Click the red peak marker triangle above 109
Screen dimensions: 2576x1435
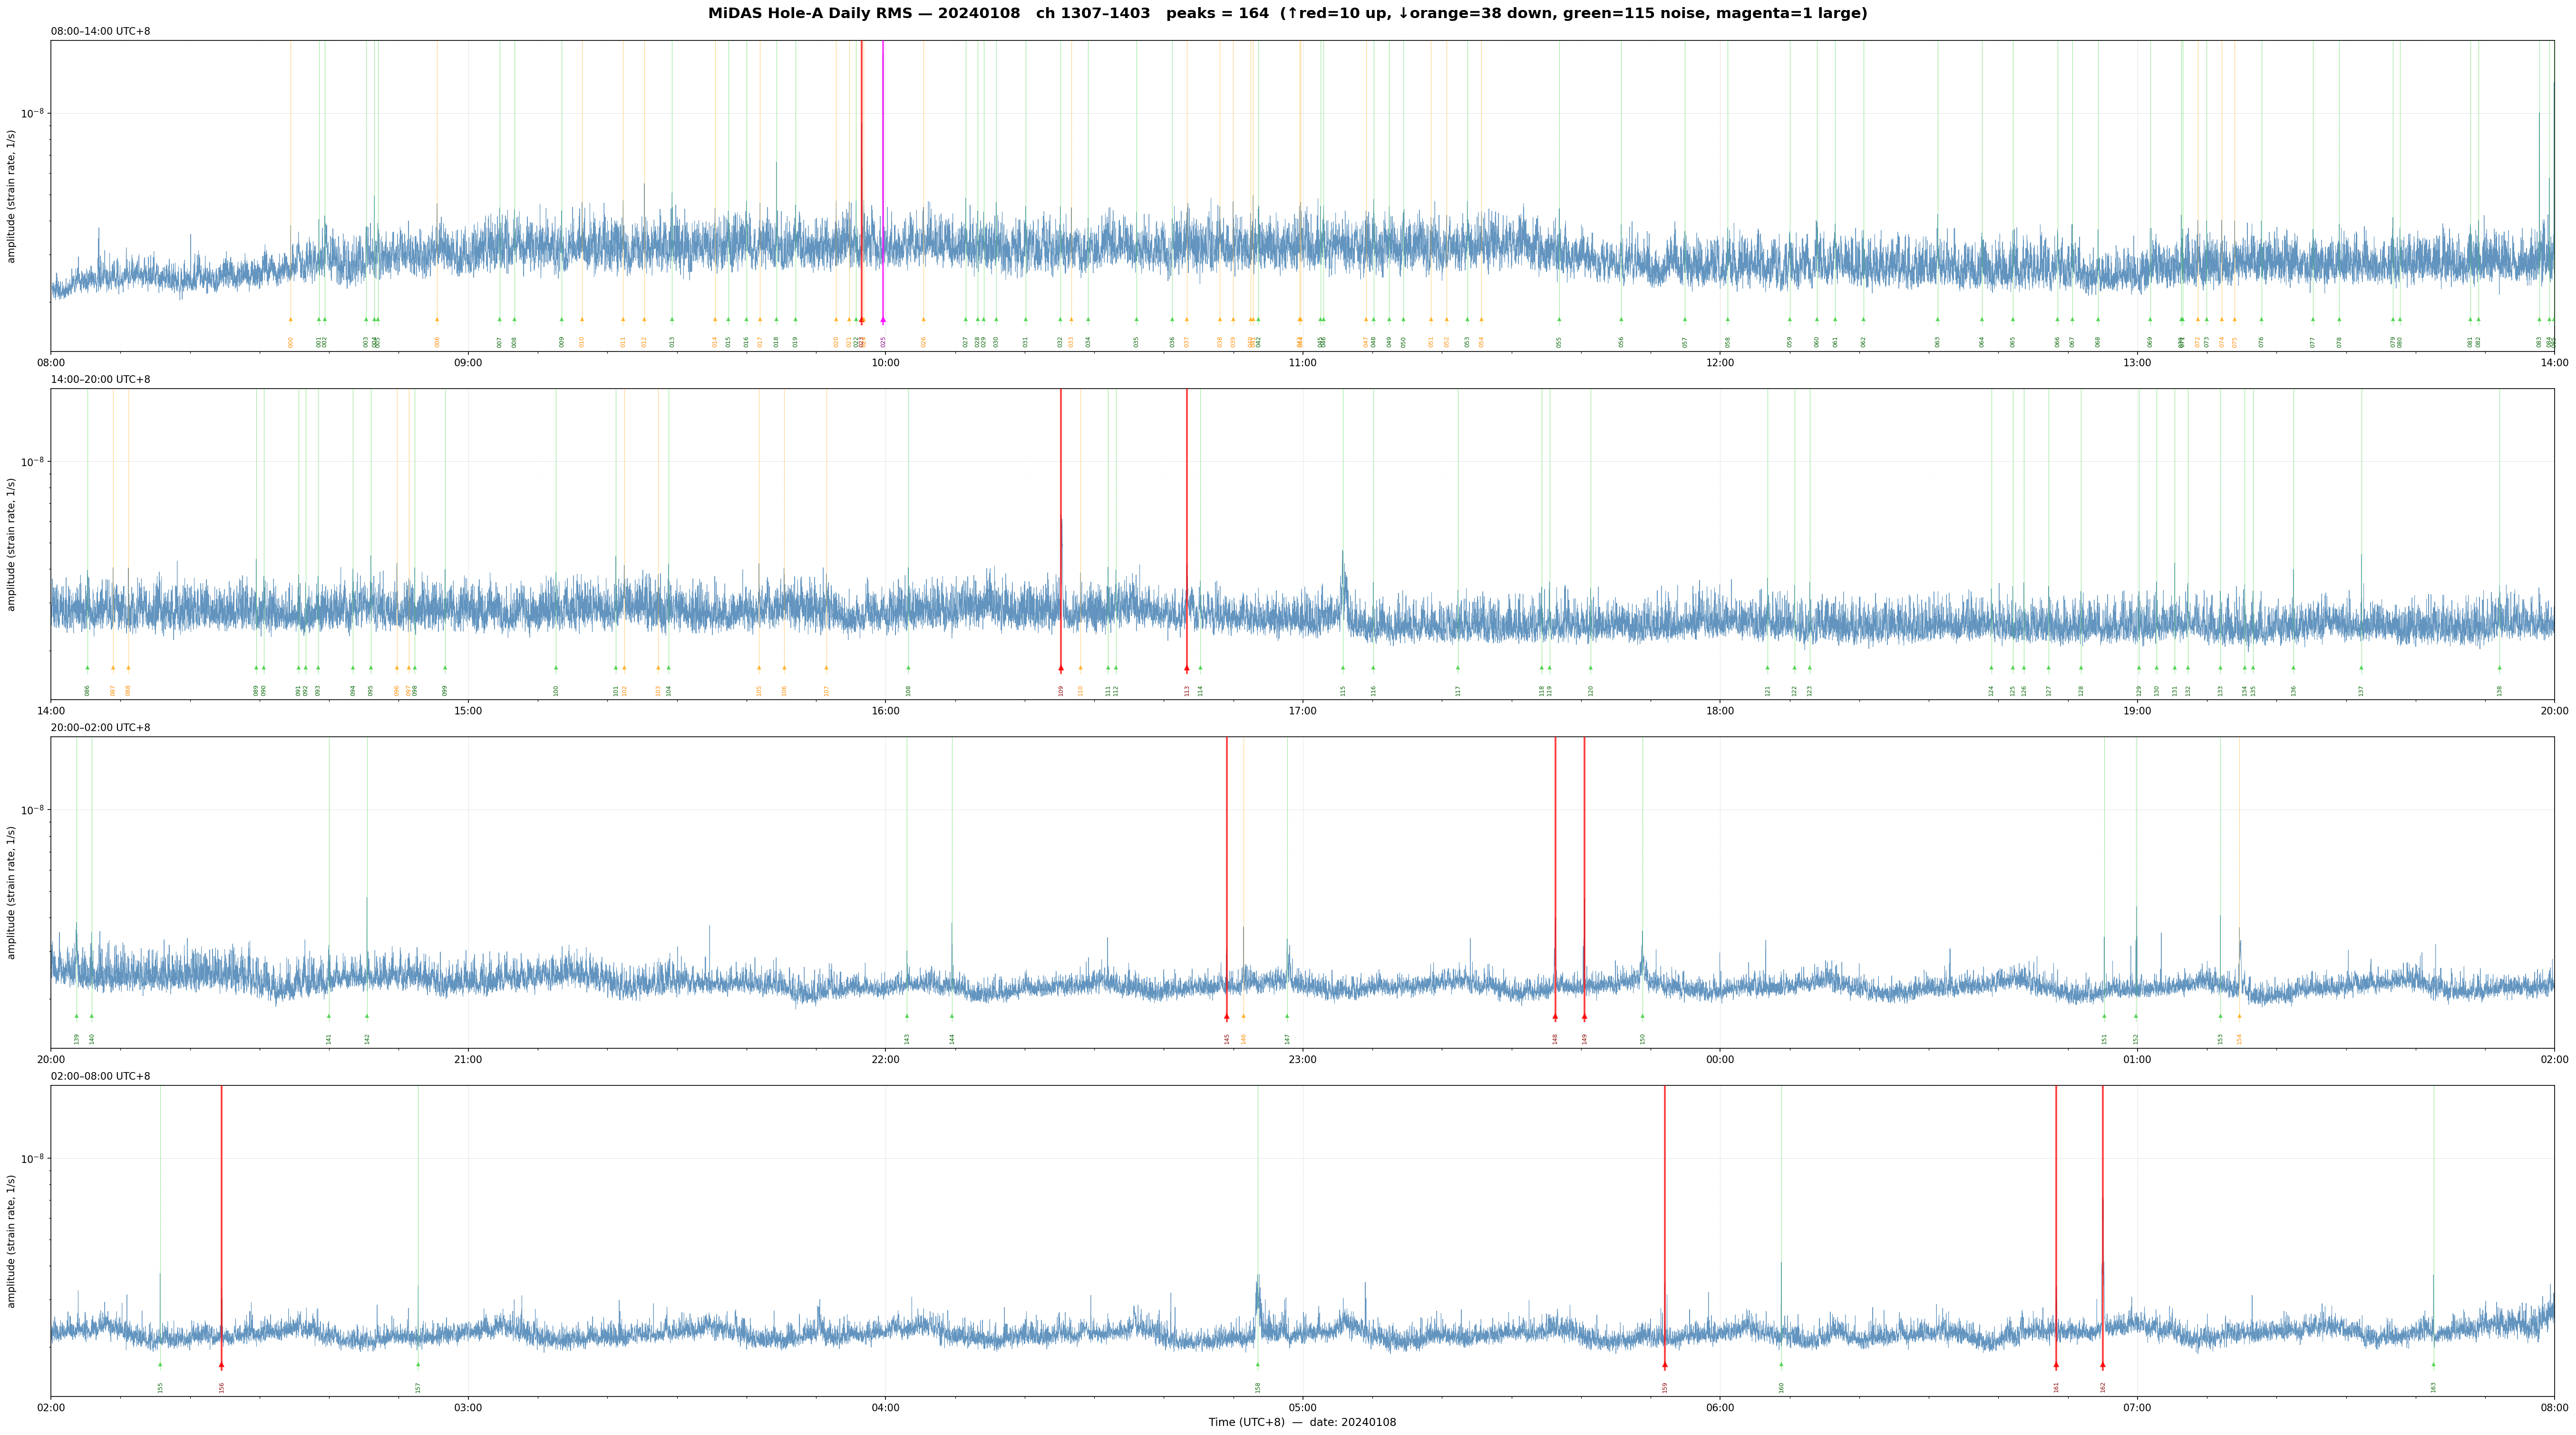(1061, 668)
